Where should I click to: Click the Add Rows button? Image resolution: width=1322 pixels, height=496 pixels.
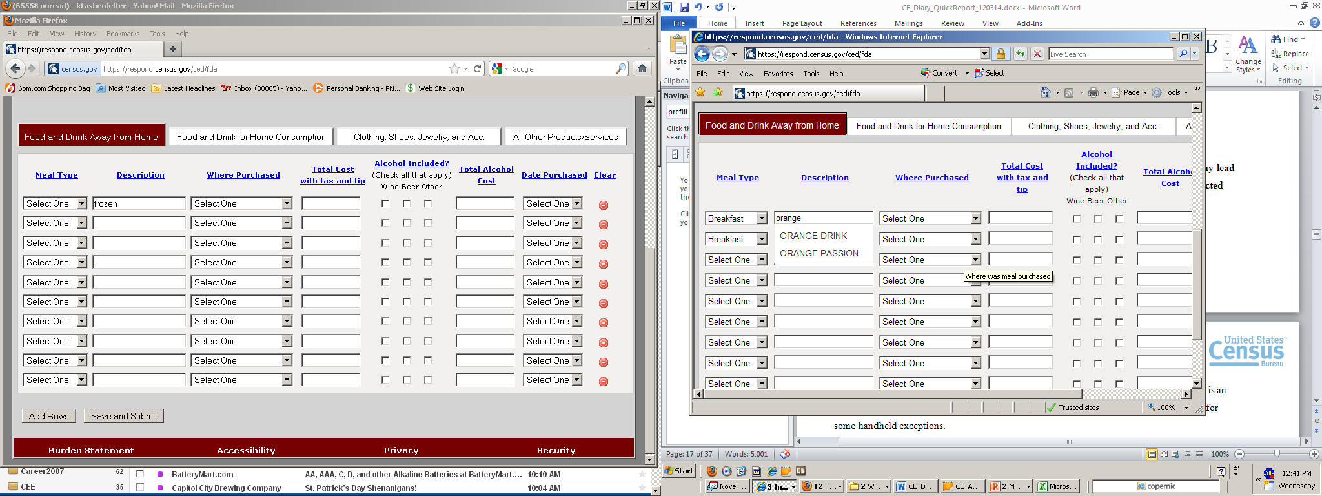click(48, 416)
